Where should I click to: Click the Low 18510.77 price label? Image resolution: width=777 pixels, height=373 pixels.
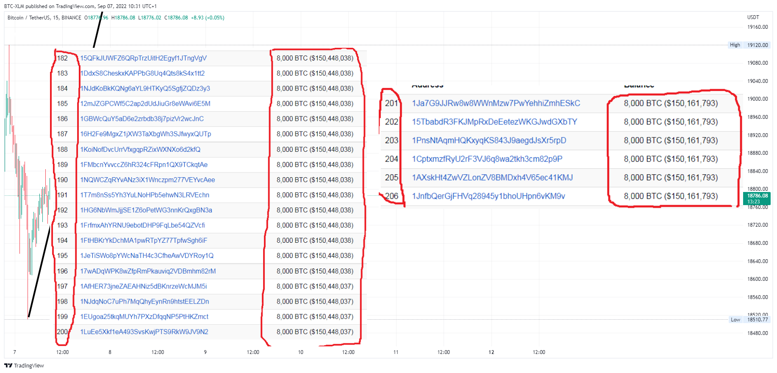coord(749,319)
